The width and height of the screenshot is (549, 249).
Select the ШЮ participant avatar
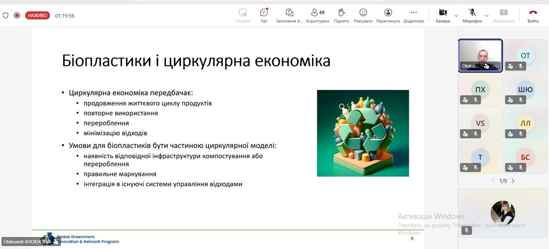point(526,89)
